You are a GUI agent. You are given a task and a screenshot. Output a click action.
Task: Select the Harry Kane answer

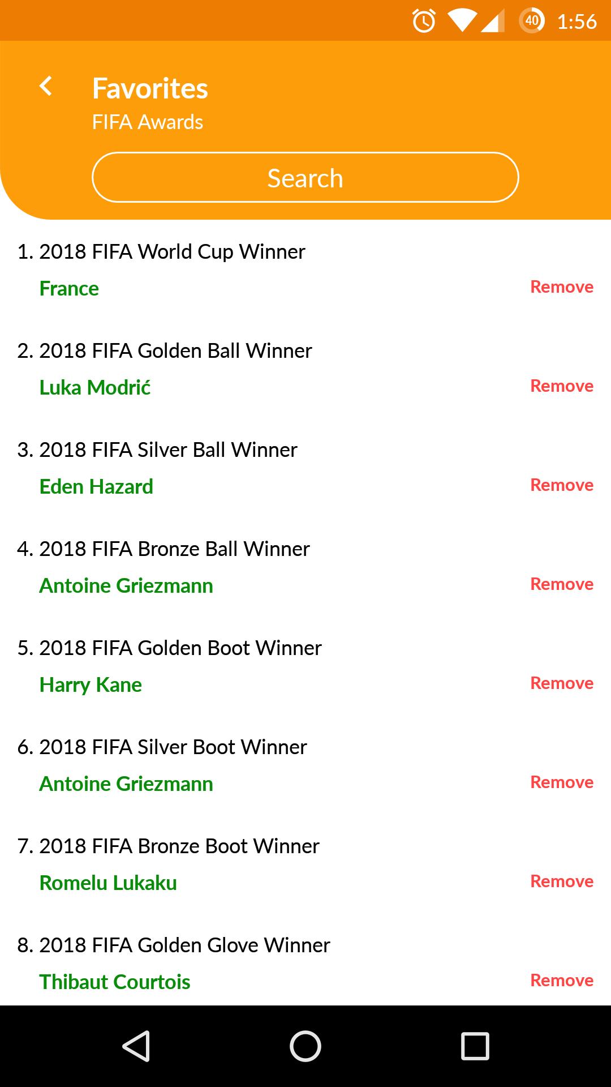click(x=91, y=685)
